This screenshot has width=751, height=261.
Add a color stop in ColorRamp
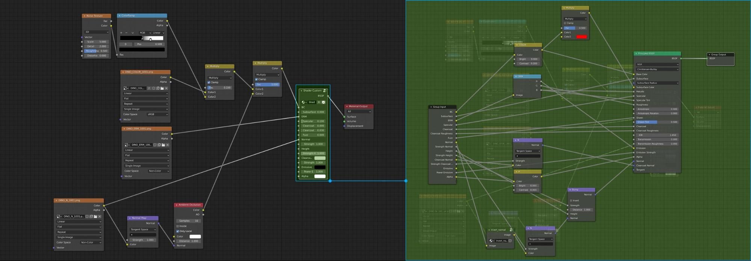(x=121, y=33)
